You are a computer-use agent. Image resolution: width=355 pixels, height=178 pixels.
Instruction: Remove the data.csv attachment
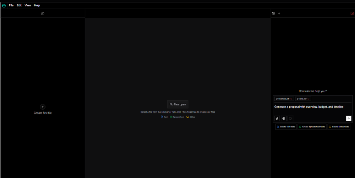point(308,99)
